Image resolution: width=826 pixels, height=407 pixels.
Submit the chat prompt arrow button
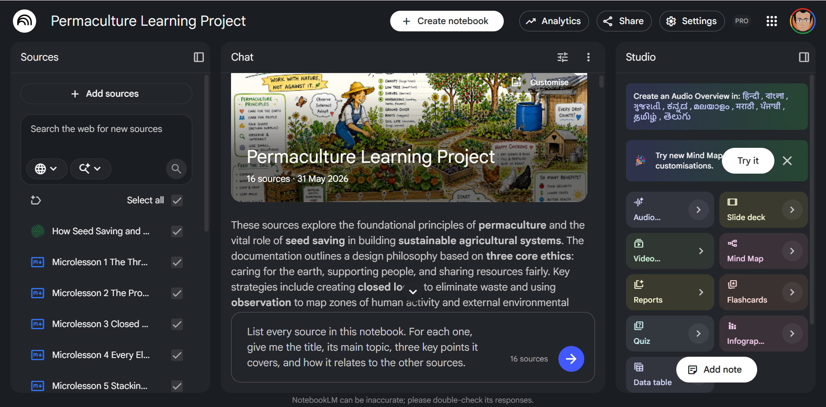571,359
